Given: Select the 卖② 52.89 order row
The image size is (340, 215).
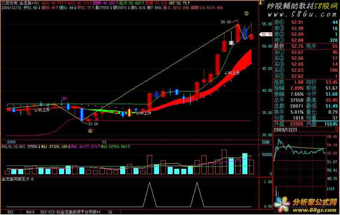Looking at the screenshot, I should 306,34.
